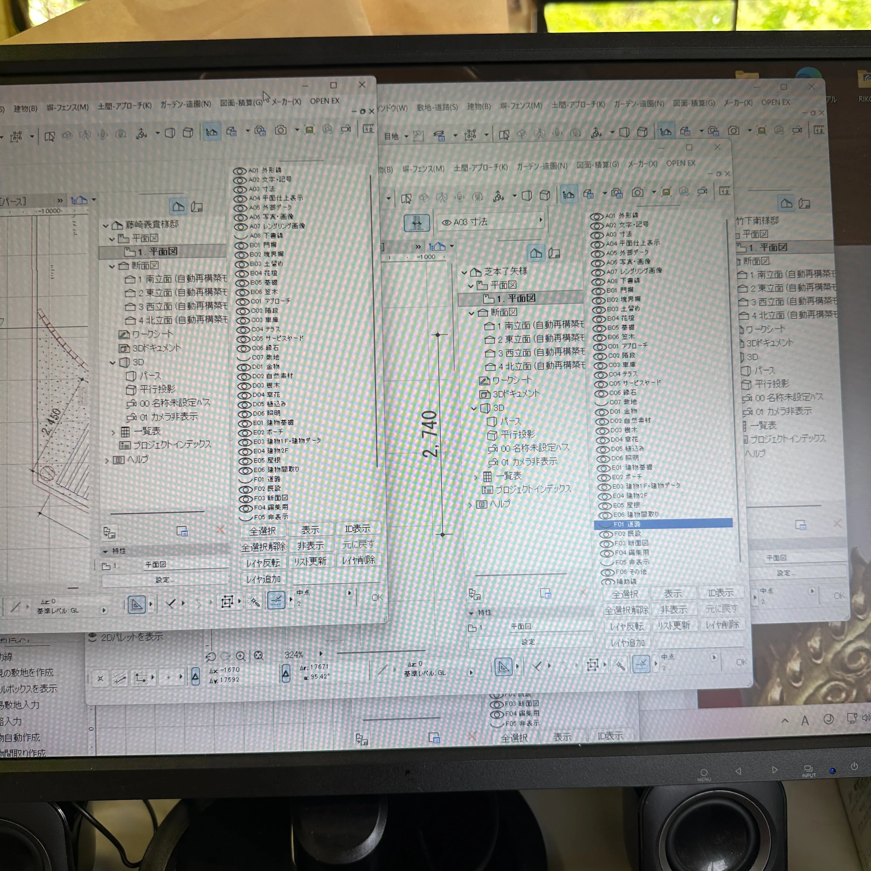
Task: Show hidden F01 道路 layer in 藤崎義貫様邸 list
Action: point(245,480)
